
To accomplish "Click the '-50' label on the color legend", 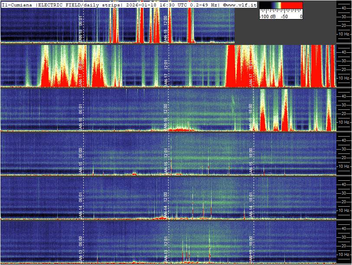I will point(284,16).
